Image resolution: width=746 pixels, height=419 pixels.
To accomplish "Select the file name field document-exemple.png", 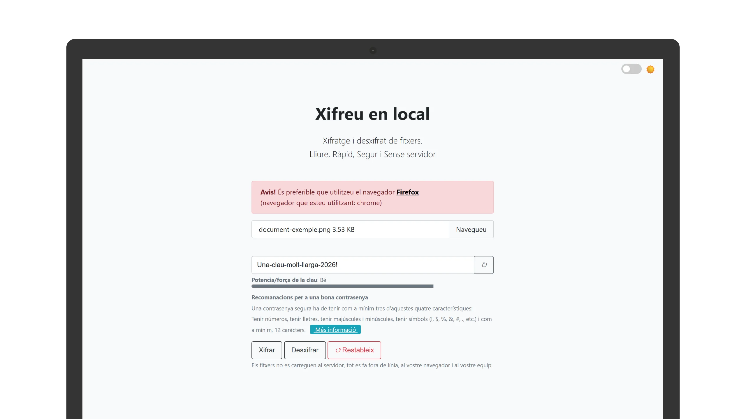I will [350, 229].
